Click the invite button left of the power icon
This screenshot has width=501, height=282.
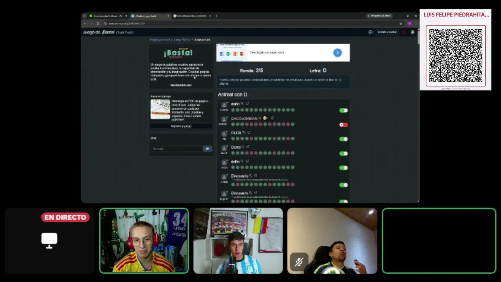click(387, 32)
